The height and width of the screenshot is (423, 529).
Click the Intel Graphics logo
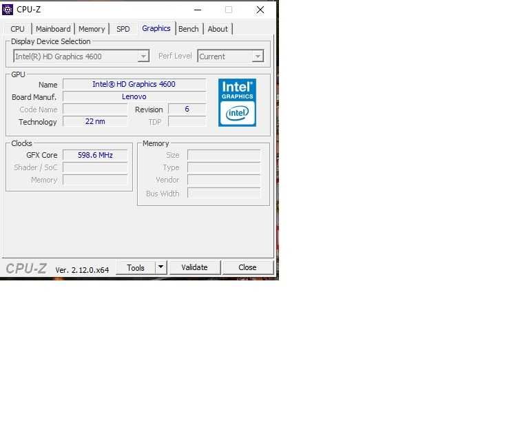(237, 103)
